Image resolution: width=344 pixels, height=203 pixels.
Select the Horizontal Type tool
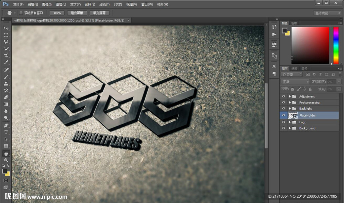6,132
